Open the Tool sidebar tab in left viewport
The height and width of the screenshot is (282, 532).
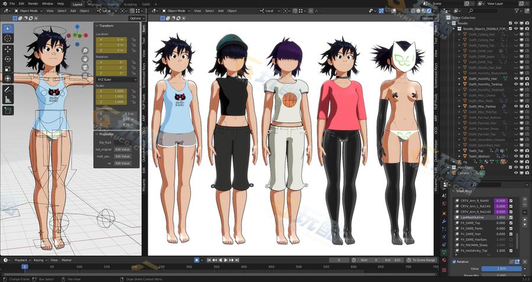(144, 41)
